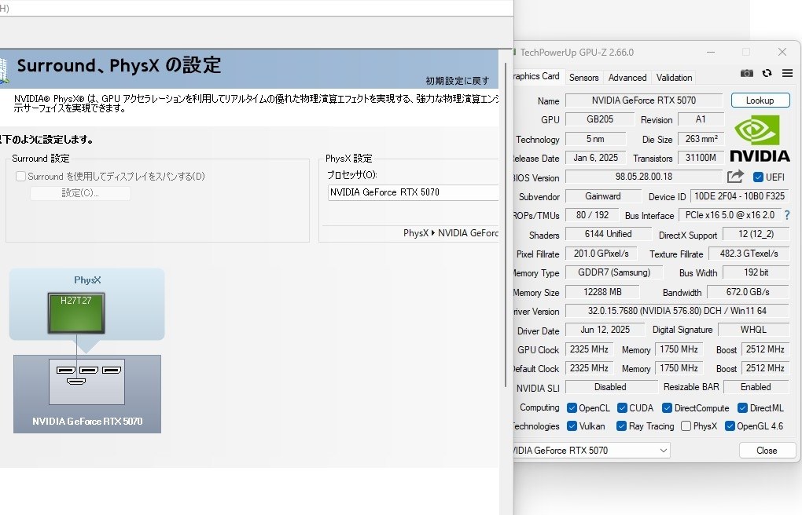Image resolution: width=802 pixels, height=515 pixels.
Task: Click the Revision value A1
Action: (701, 119)
